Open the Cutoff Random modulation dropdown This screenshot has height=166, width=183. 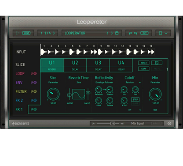coord(133,83)
